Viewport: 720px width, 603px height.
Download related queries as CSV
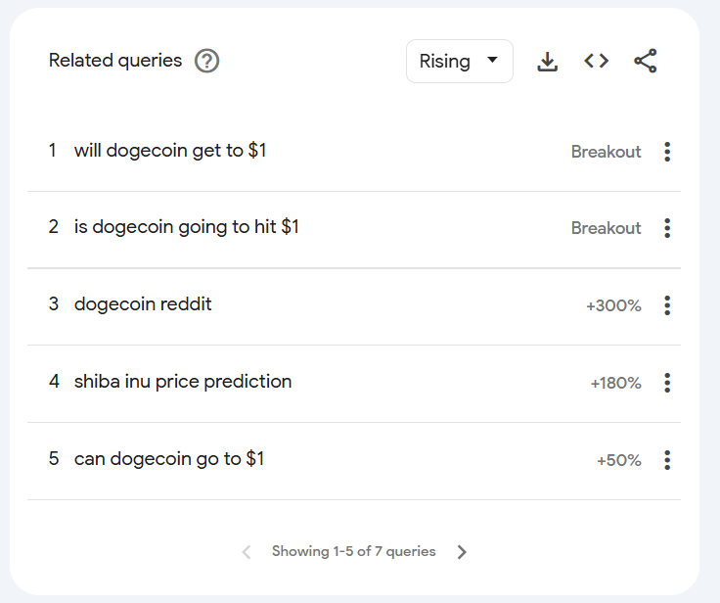(548, 61)
